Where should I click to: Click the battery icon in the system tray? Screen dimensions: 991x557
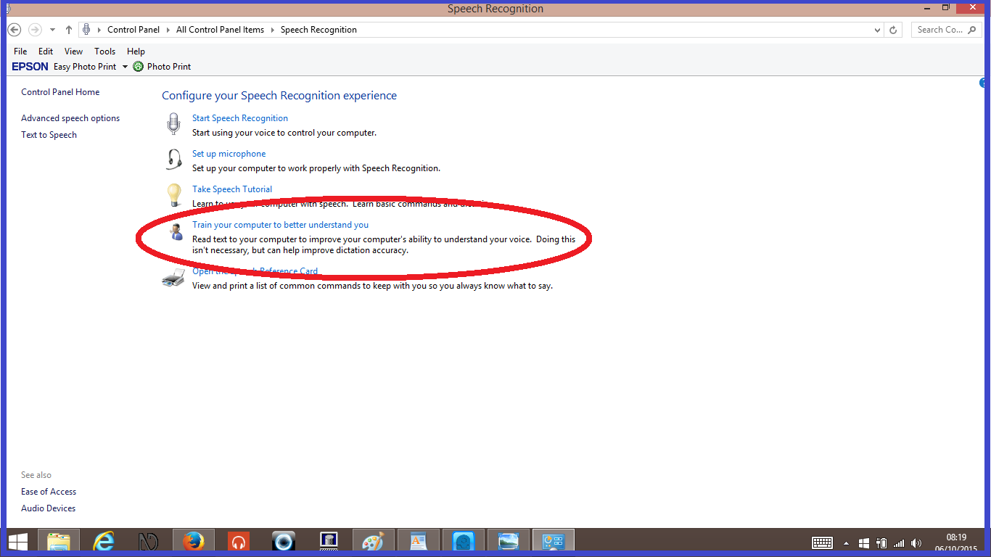point(881,542)
